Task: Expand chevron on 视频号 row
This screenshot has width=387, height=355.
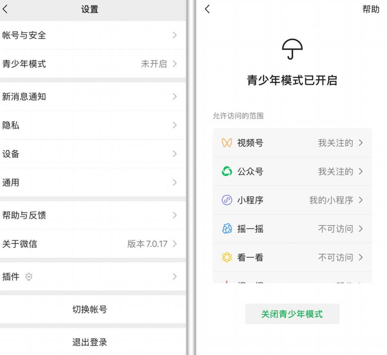Action: pos(361,143)
